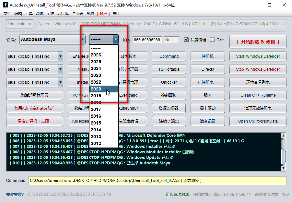The height and width of the screenshot is (202, 292).
Task: Click 注销 / 退出 button
Action: coord(169,121)
